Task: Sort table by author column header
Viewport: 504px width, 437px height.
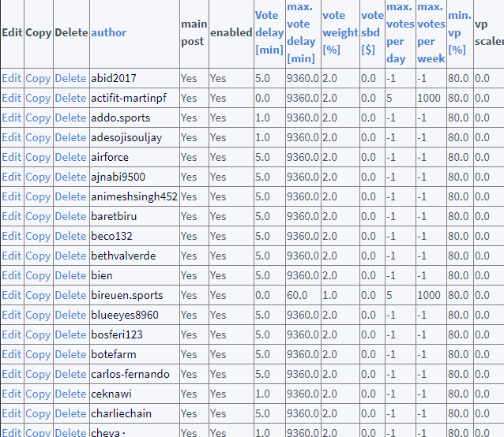Action: coord(109,32)
